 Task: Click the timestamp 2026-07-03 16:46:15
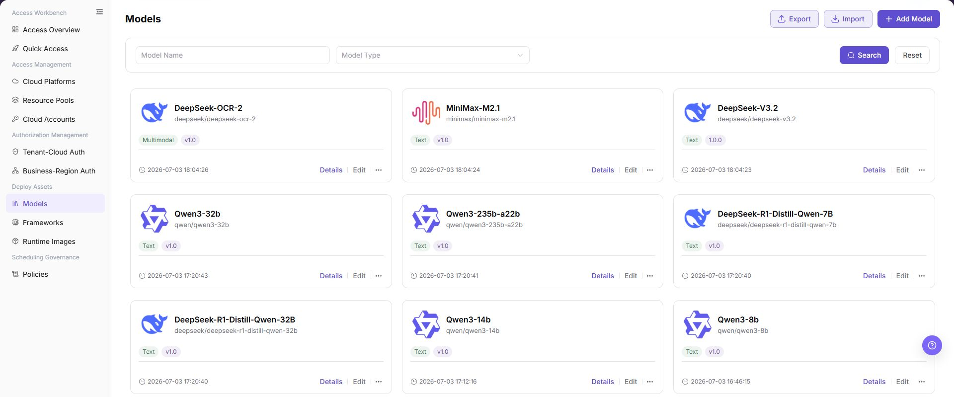pos(720,382)
